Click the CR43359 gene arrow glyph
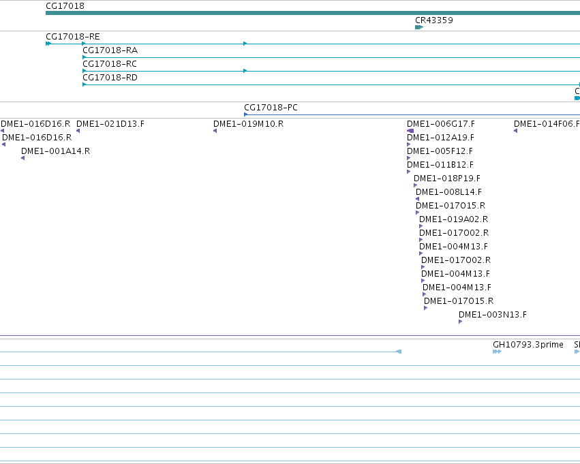This screenshot has height=464, width=580. pyautogui.click(x=419, y=27)
